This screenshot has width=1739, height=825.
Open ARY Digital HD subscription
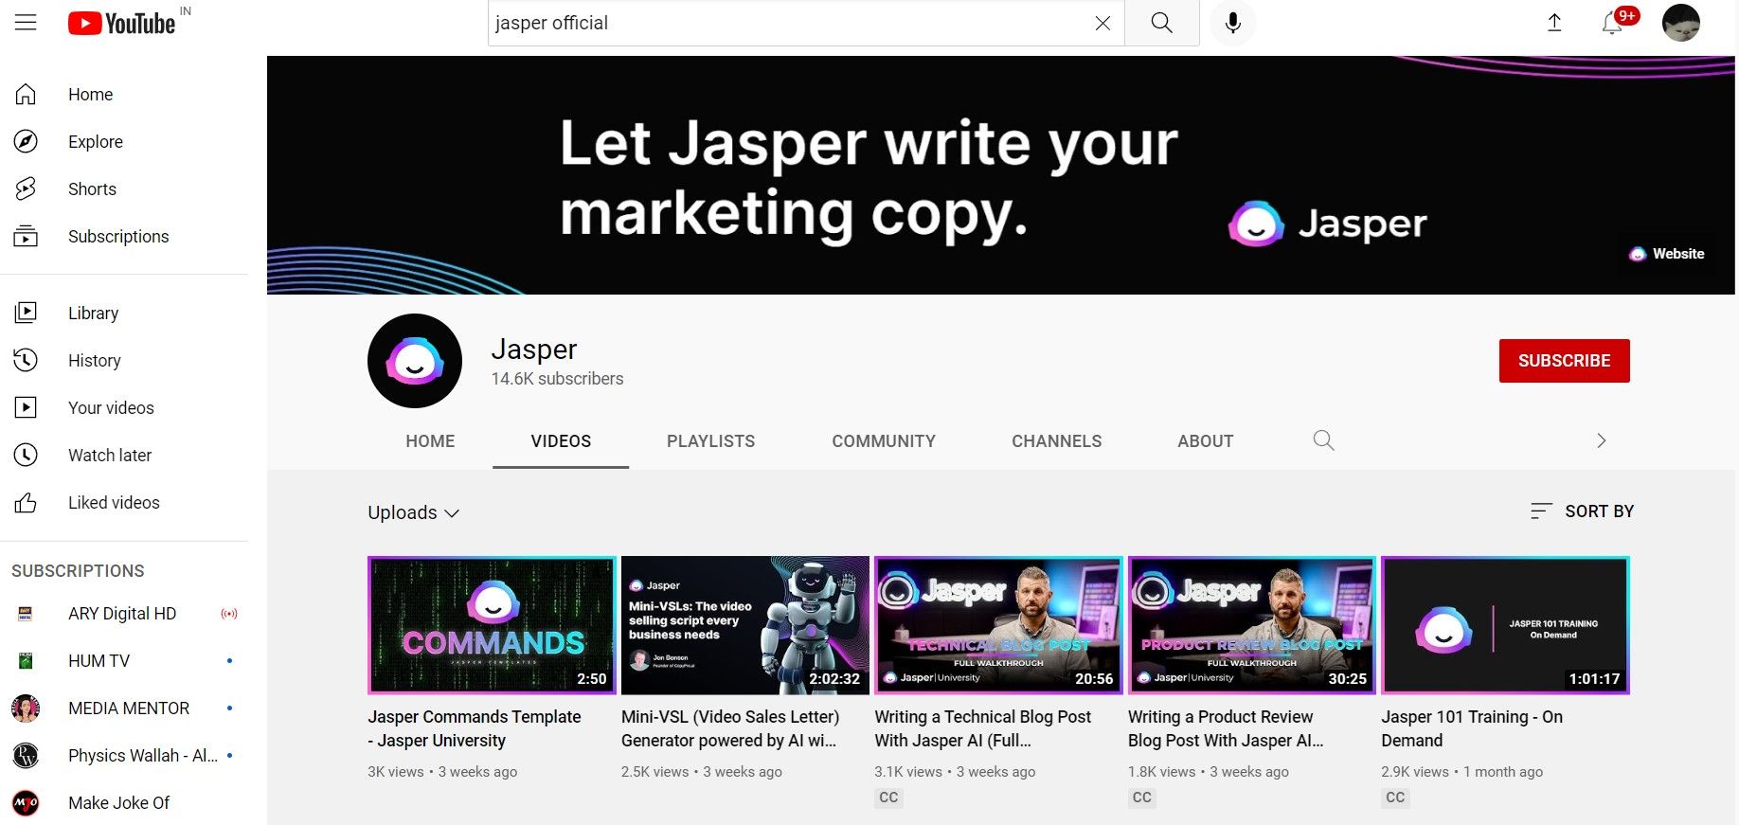124,614
